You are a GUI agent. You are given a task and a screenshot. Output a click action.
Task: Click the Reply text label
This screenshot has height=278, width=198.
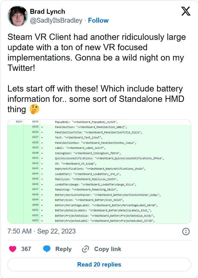point(63,249)
